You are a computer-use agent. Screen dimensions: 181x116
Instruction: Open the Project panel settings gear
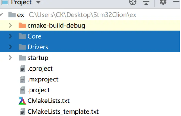(x=163, y=2)
